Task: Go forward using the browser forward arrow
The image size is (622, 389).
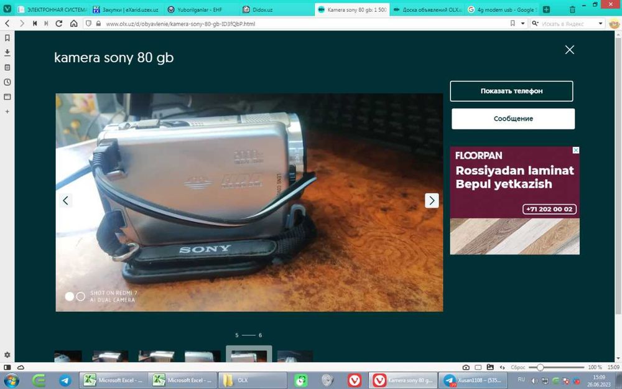Action: pos(21,24)
